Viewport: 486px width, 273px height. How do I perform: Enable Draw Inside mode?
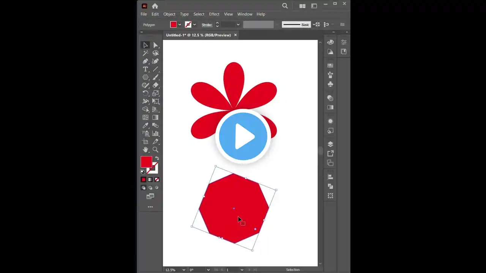coord(157,188)
